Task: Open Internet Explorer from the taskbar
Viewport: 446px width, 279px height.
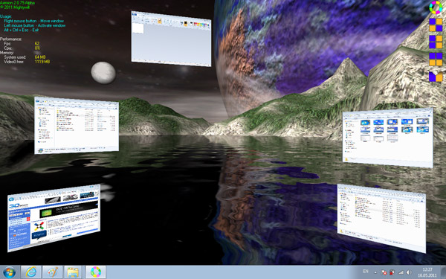Action: [x=30, y=272]
